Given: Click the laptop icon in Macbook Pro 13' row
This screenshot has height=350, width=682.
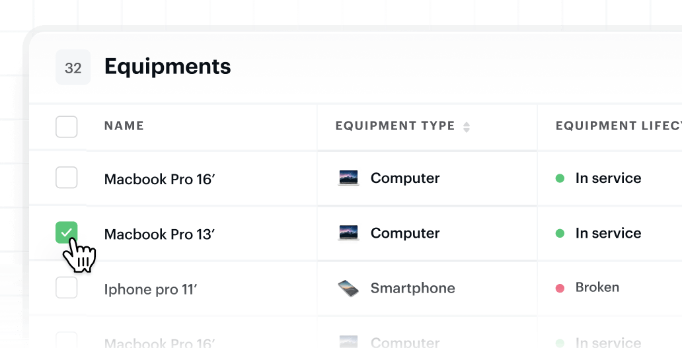Looking at the screenshot, I should pos(348,233).
